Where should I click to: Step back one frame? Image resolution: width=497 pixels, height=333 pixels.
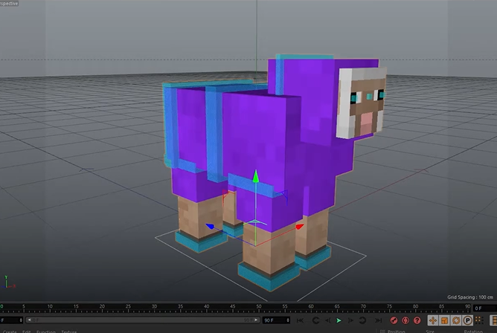point(328,320)
